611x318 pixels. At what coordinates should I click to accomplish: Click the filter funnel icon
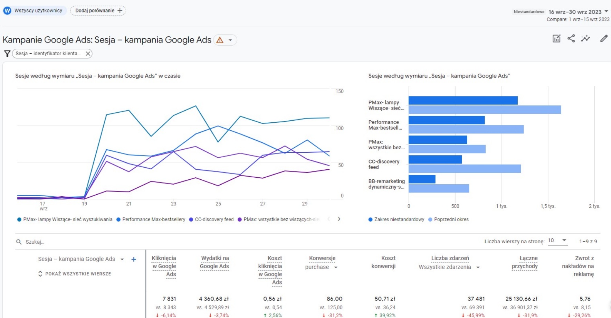(7, 54)
